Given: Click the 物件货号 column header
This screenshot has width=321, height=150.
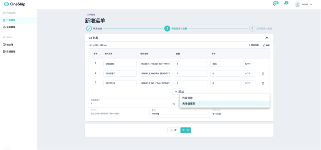Looking at the screenshot, I should click(108, 54).
